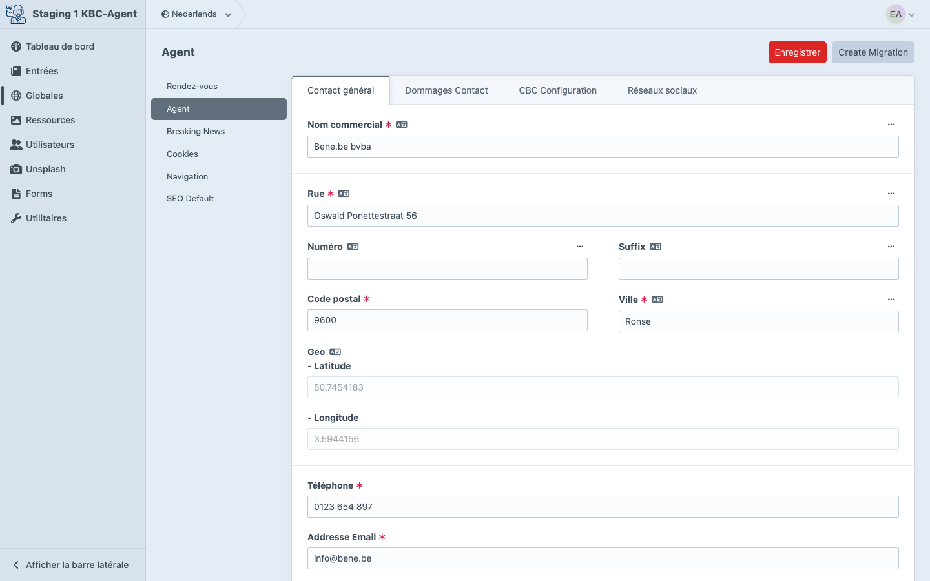Image resolution: width=930 pixels, height=581 pixels.
Task: Click the Rue input with Oswald Ponettestraat 56
Action: (x=603, y=216)
